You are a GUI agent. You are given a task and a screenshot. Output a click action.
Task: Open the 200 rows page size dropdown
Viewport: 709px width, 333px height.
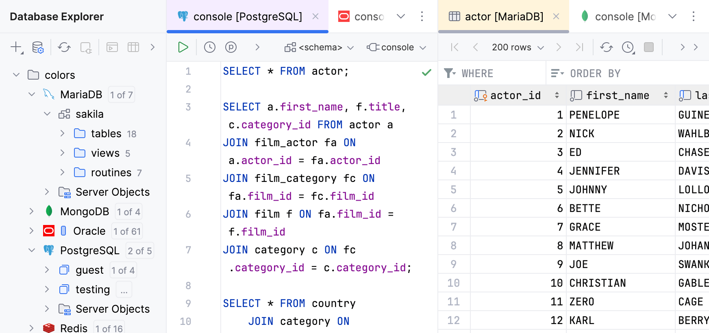[x=518, y=48]
